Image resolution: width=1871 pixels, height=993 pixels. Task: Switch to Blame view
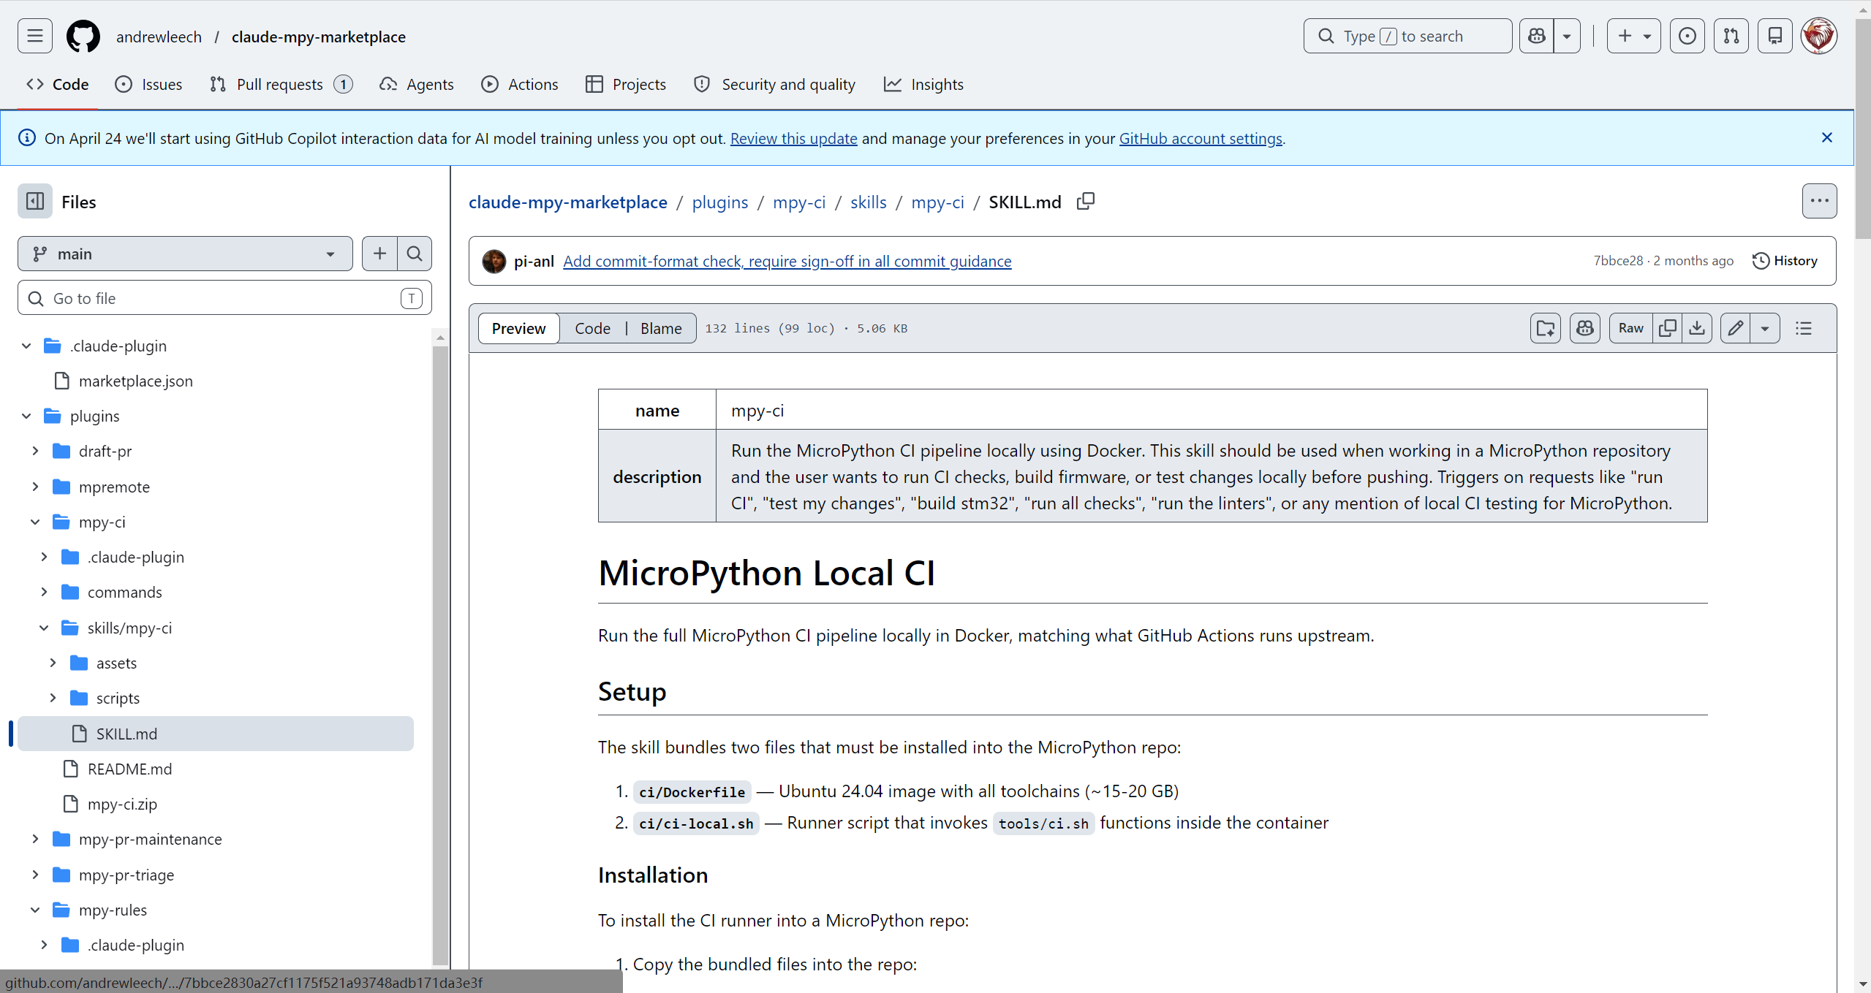661,328
